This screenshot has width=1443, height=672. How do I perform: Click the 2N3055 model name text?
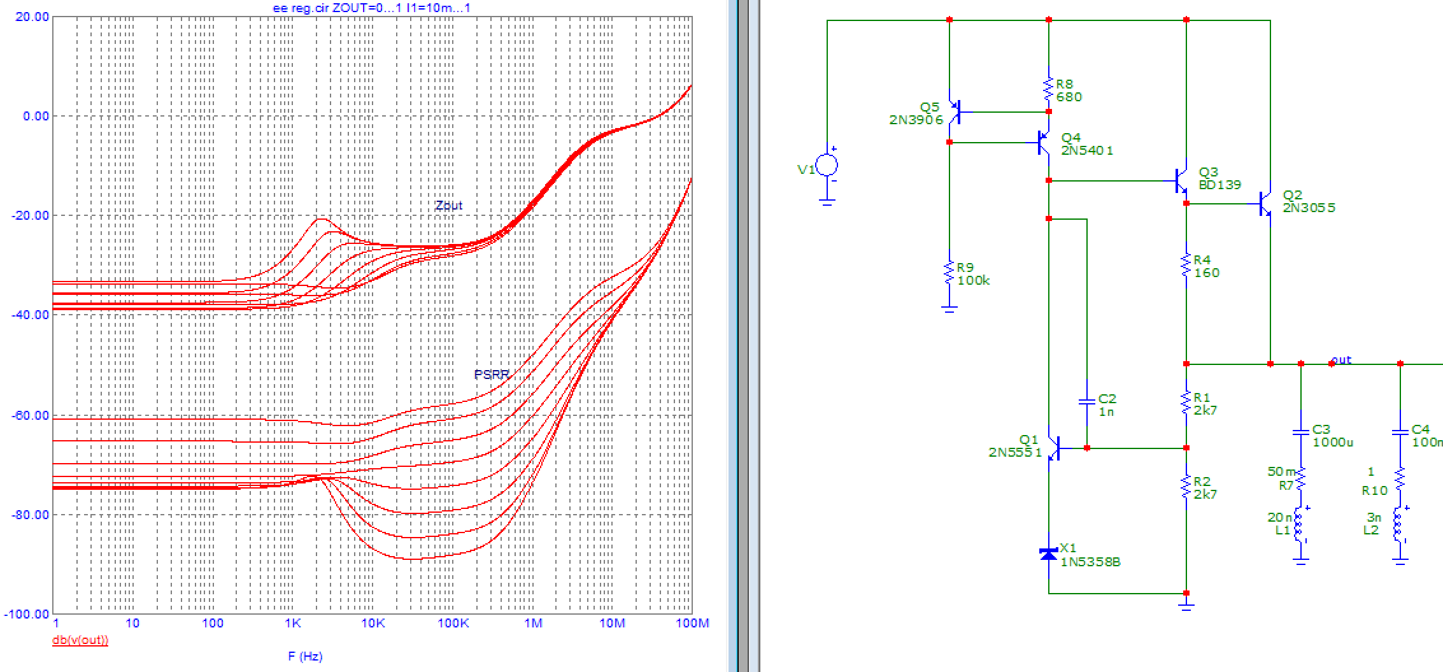click(1309, 208)
